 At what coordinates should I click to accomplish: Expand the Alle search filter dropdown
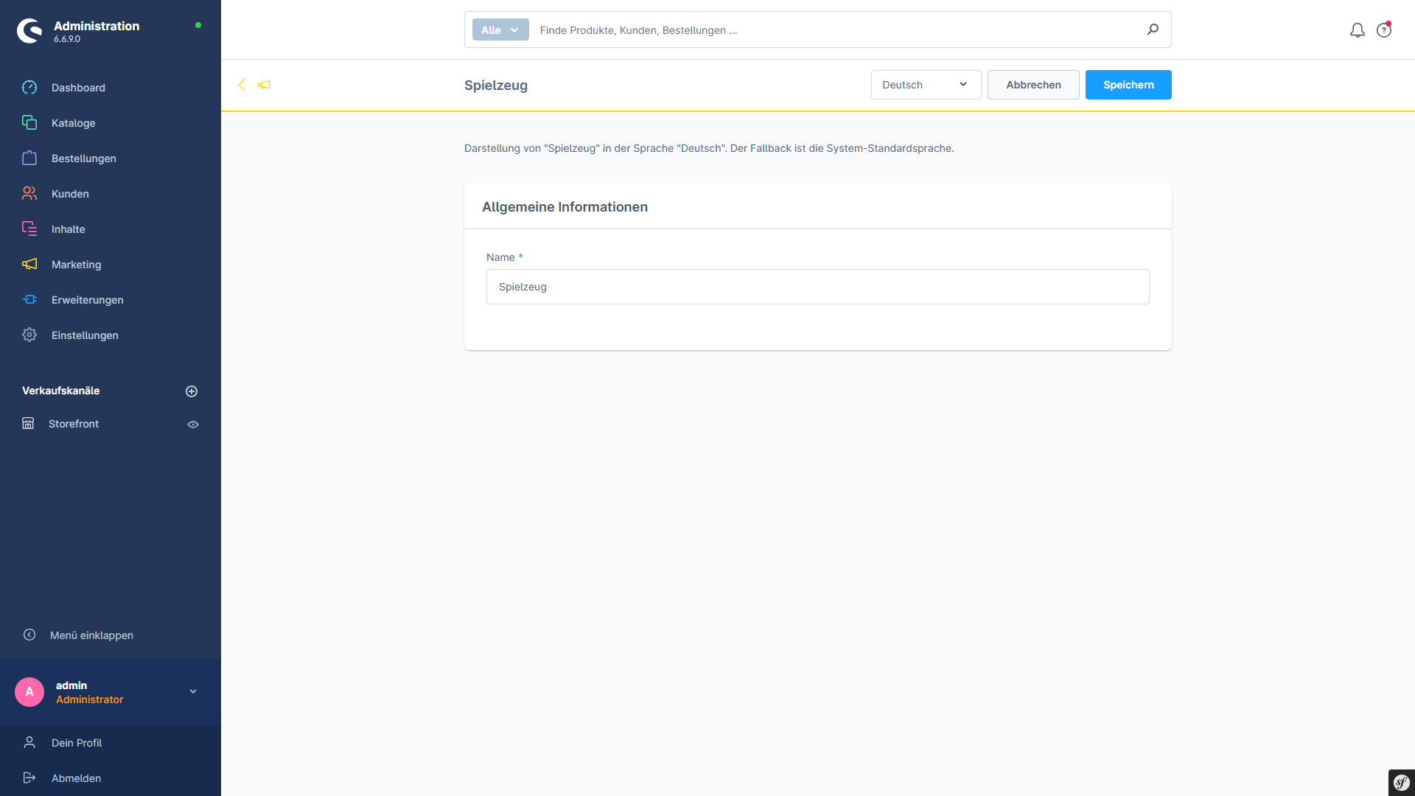click(500, 30)
